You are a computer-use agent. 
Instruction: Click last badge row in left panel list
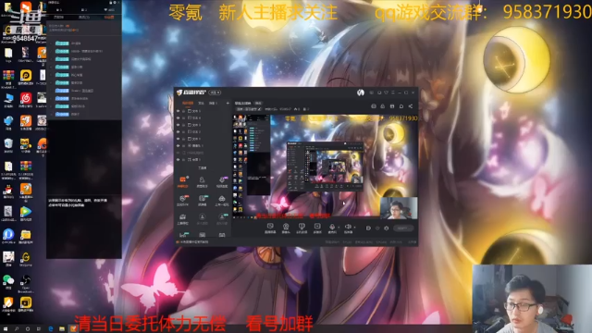click(x=84, y=114)
